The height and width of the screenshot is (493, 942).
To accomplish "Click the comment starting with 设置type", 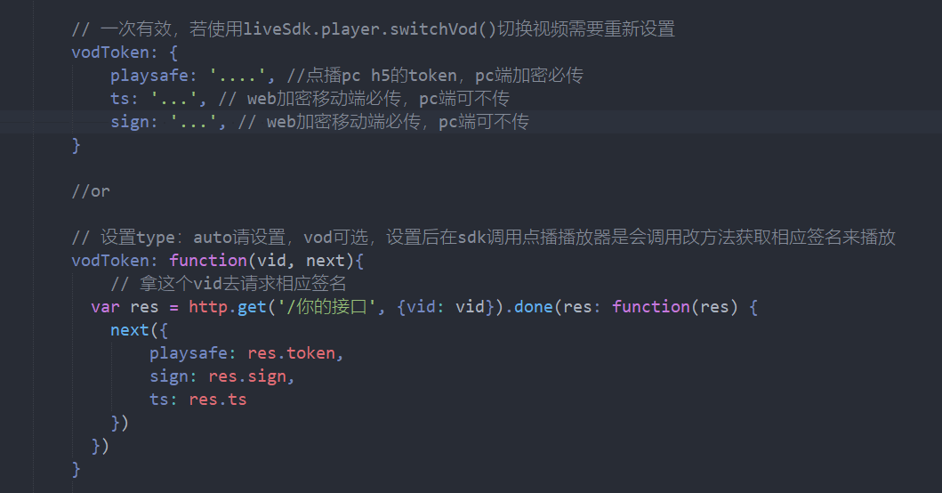I will click(483, 238).
